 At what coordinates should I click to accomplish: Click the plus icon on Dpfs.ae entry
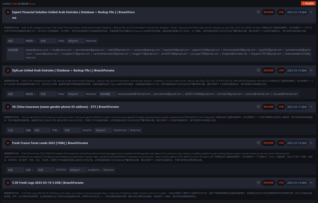(x=258, y=70)
